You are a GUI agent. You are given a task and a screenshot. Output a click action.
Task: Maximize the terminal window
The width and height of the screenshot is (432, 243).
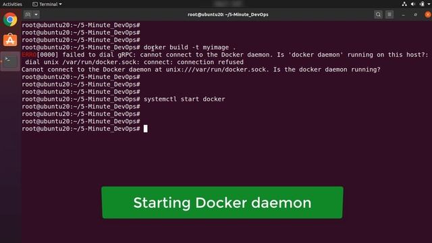[x=416, y=15]
